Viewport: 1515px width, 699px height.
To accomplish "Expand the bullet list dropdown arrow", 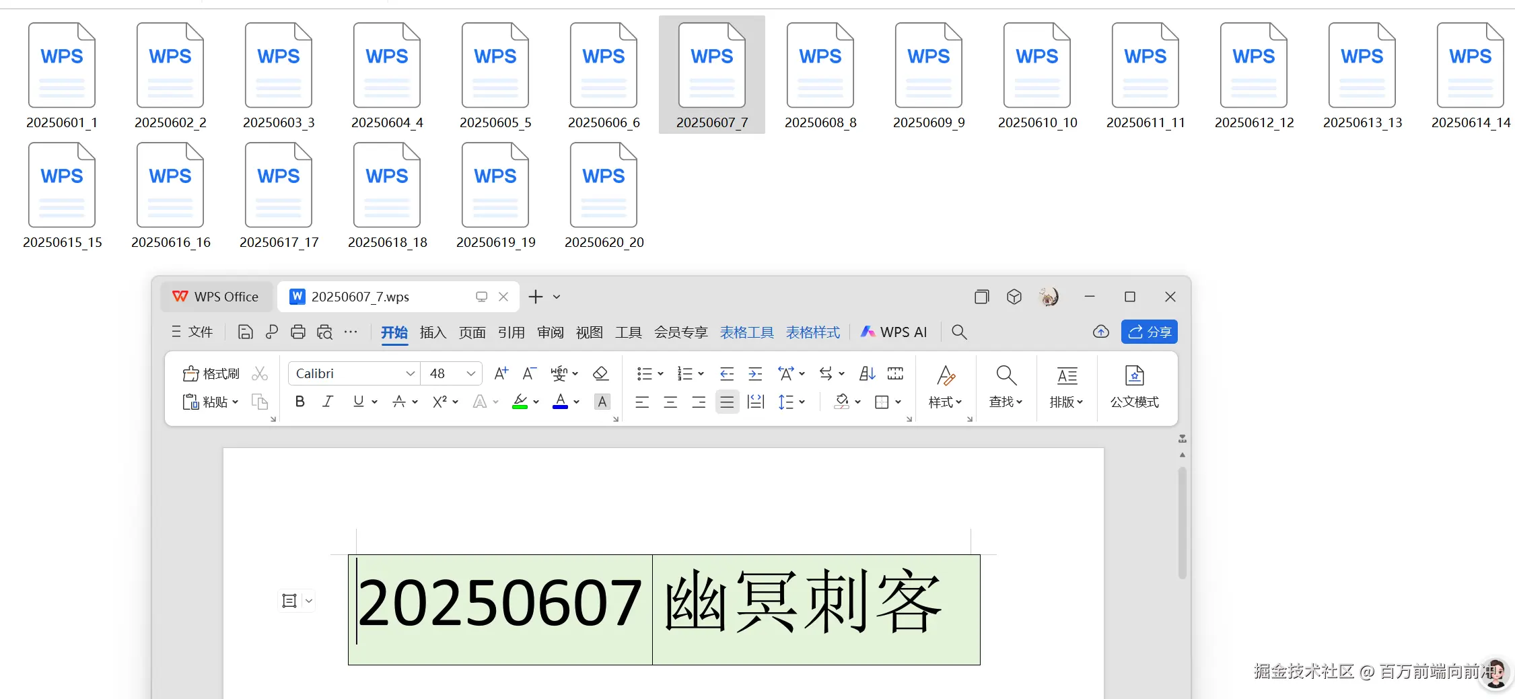I will 660,373.
